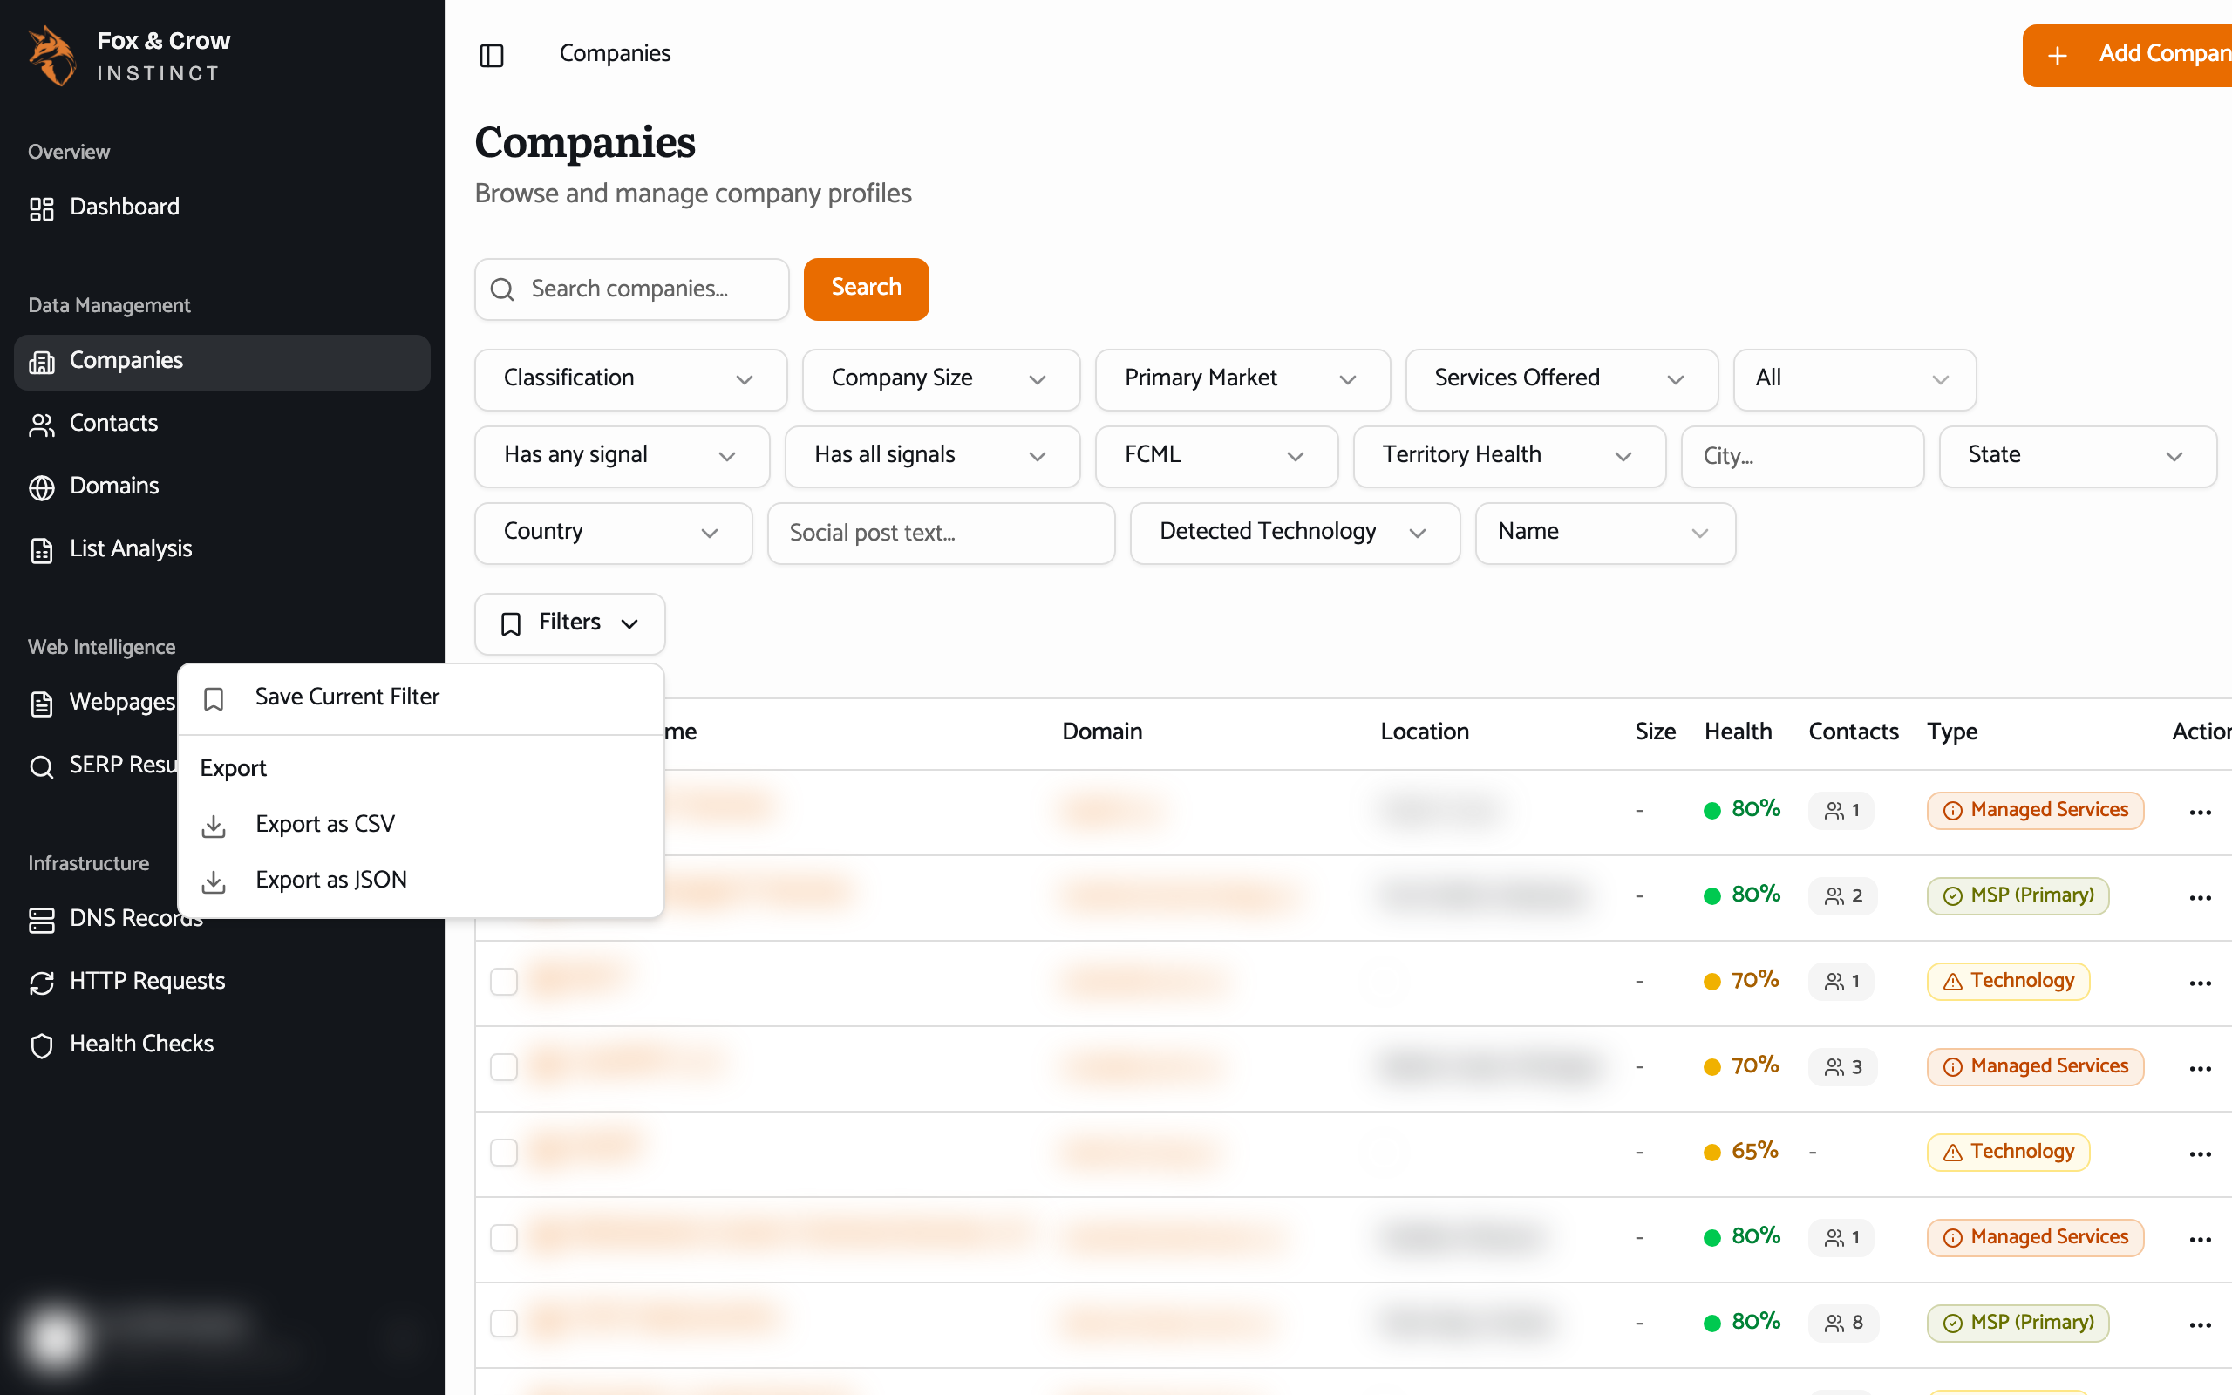2232x1395 pixels.
Task: Open the State dropdown
Action: (x=2077, y=456)
